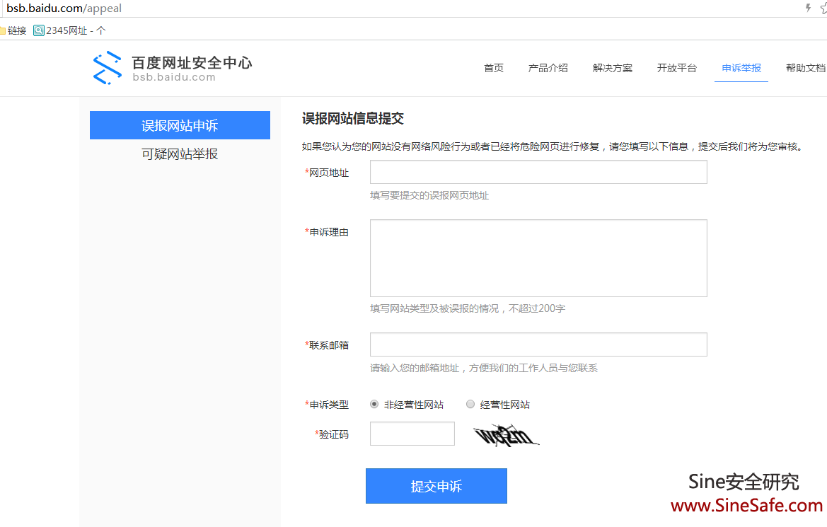This screenshot has width=827, height=527.
Task: Open the 开放平台 nav item
Action: click(677, 68)
